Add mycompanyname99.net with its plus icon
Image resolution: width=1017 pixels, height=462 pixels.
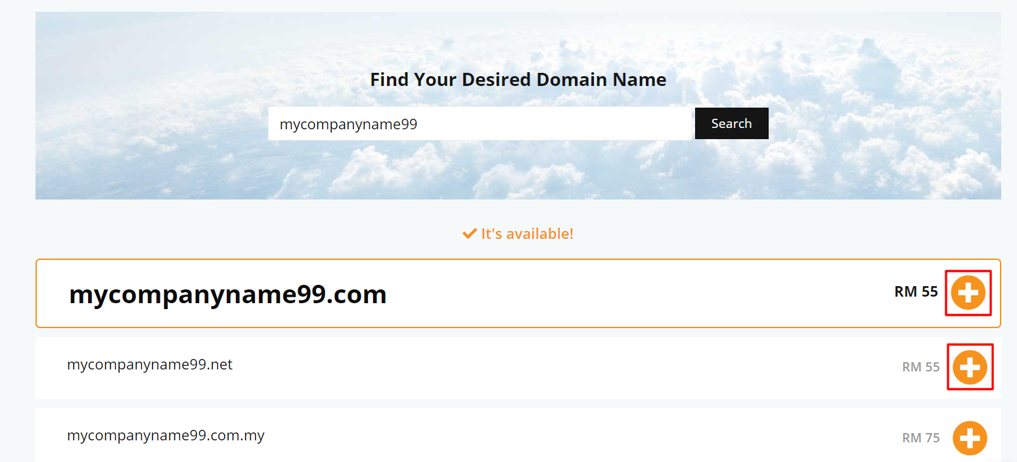click(x=970, y=367)
